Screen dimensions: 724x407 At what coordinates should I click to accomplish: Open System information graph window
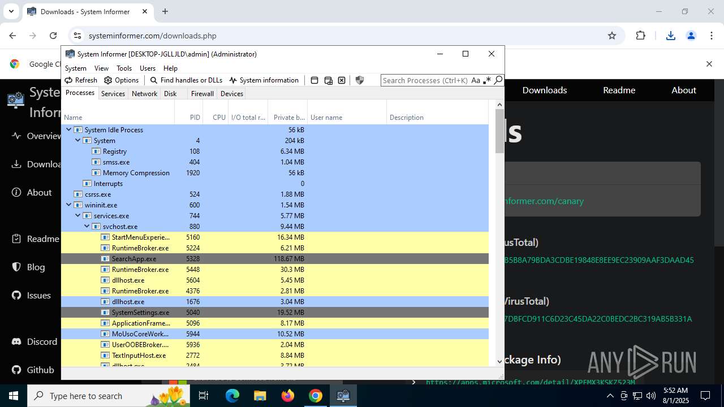[264, 80]
